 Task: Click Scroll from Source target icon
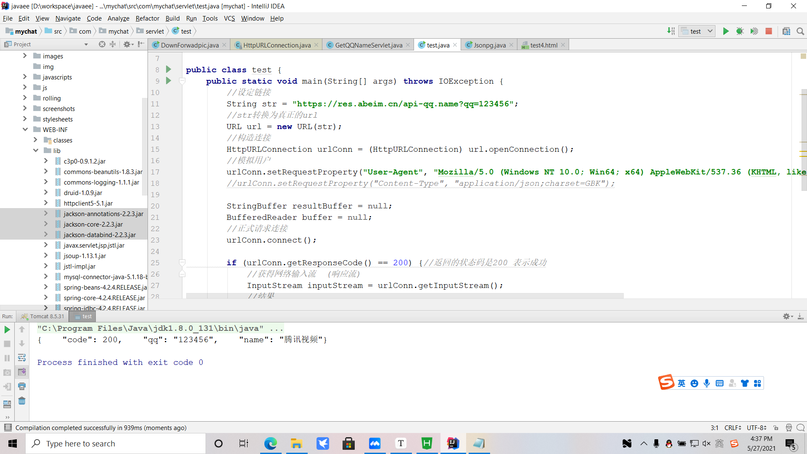(102, 44)
